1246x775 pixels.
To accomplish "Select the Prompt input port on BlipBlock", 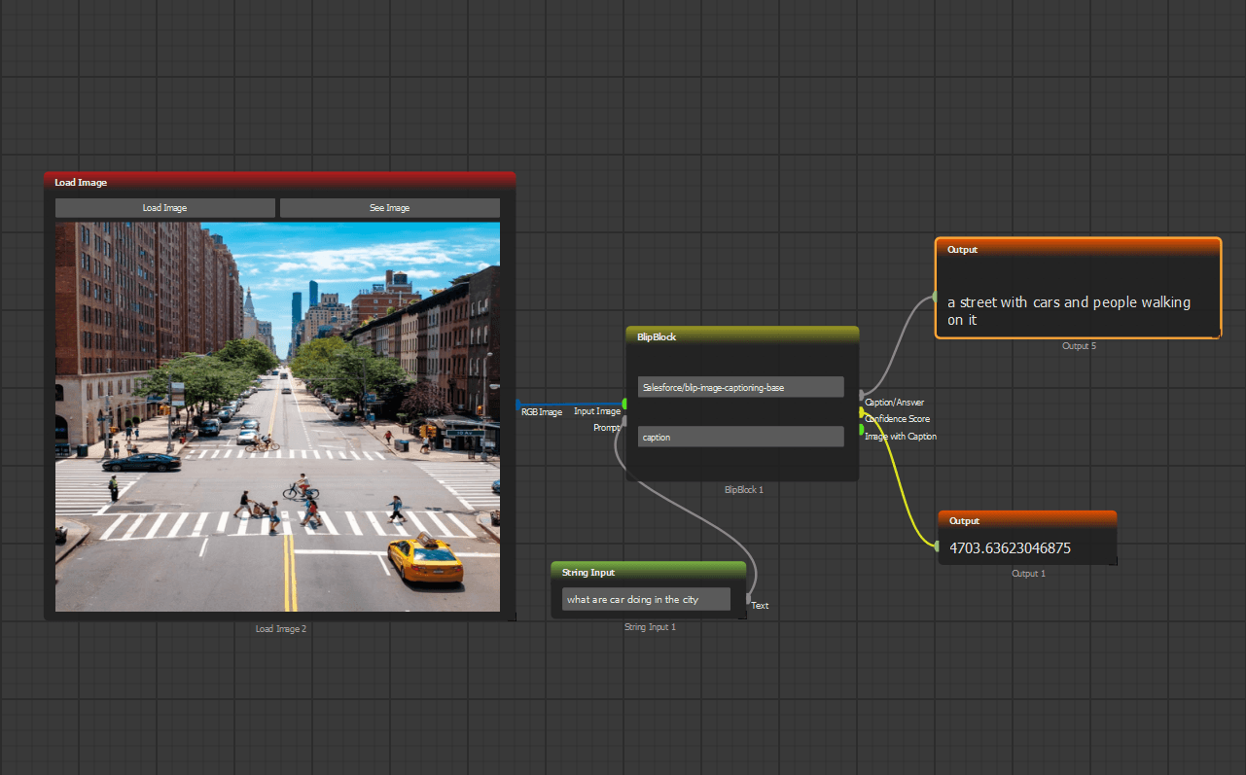I will (x=624, y=420).
